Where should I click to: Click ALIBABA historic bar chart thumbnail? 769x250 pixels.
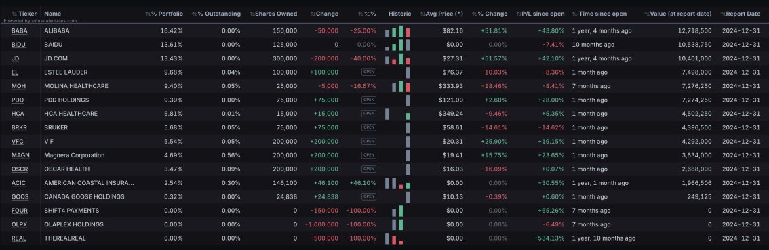397,31
